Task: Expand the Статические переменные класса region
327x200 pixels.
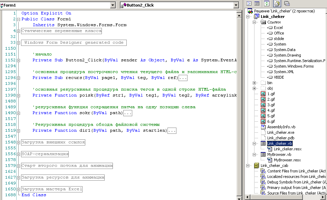Action: [x=18, y=31]
